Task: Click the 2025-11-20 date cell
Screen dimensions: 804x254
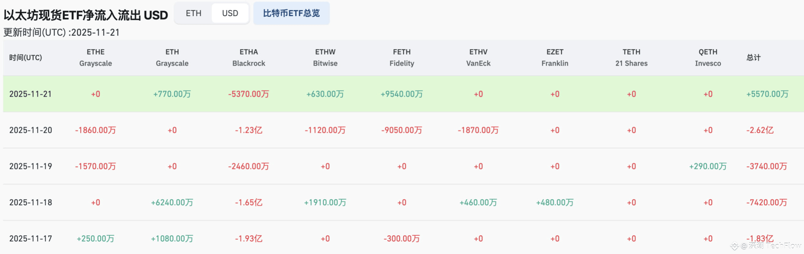Action: pos(31,130)
